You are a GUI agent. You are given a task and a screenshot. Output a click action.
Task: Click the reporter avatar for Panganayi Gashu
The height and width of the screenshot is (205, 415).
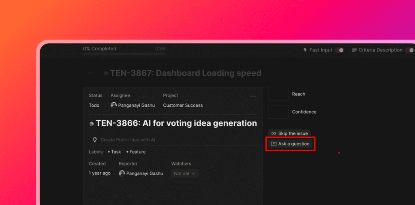click(122, 173)
